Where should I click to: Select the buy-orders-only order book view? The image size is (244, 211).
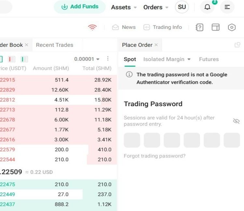pyautogui.click(x=24, y=59)
